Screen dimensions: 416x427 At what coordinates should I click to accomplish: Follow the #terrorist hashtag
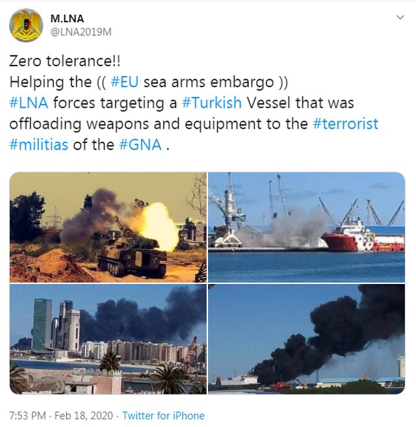[x=345, y=123]
